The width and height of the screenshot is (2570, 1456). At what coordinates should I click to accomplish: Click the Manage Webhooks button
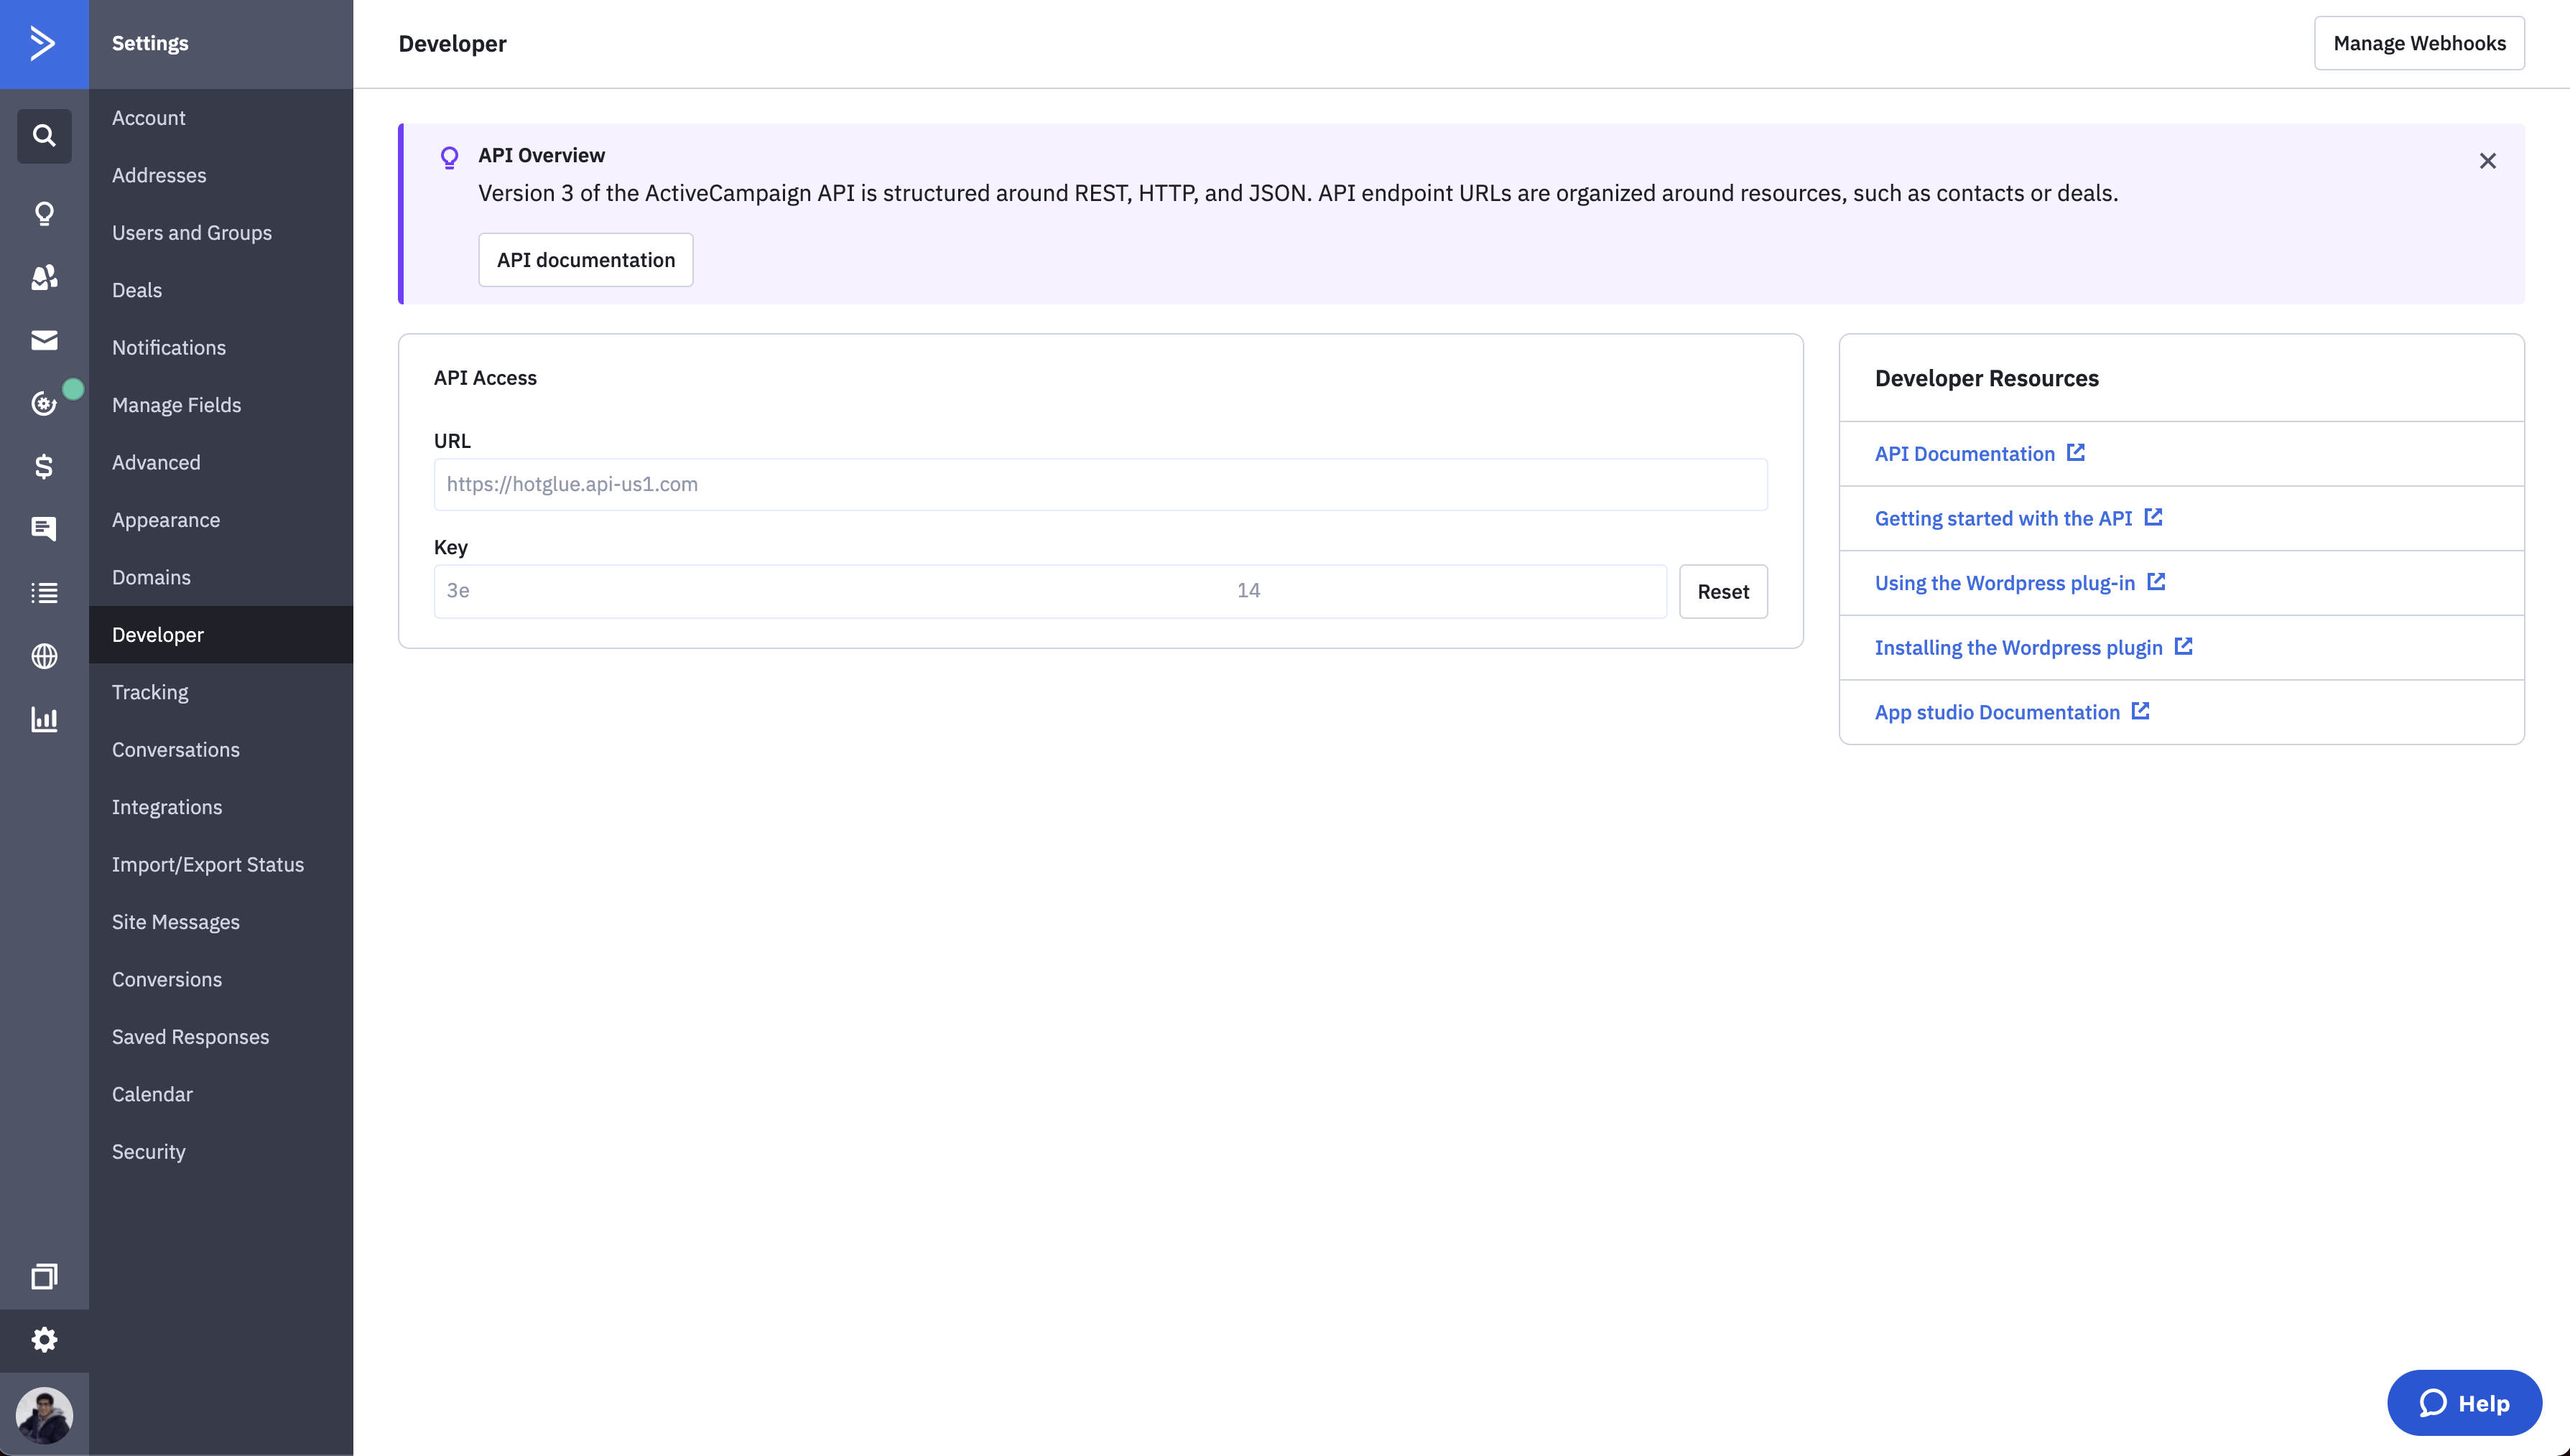(2419, 43)
